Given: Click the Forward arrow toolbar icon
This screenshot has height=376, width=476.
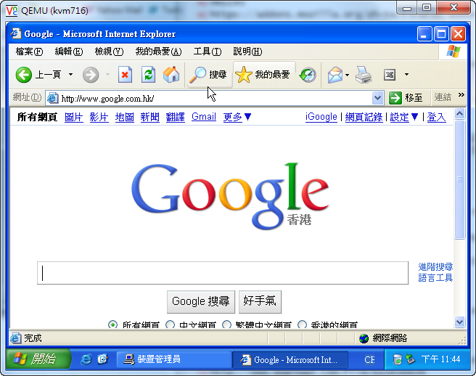Looking at the screenshot, I should click(91, 75).
